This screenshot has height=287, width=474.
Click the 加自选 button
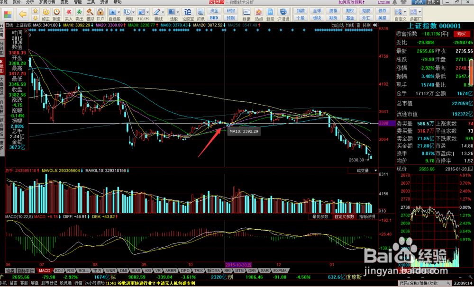click(x=338, y=26)
